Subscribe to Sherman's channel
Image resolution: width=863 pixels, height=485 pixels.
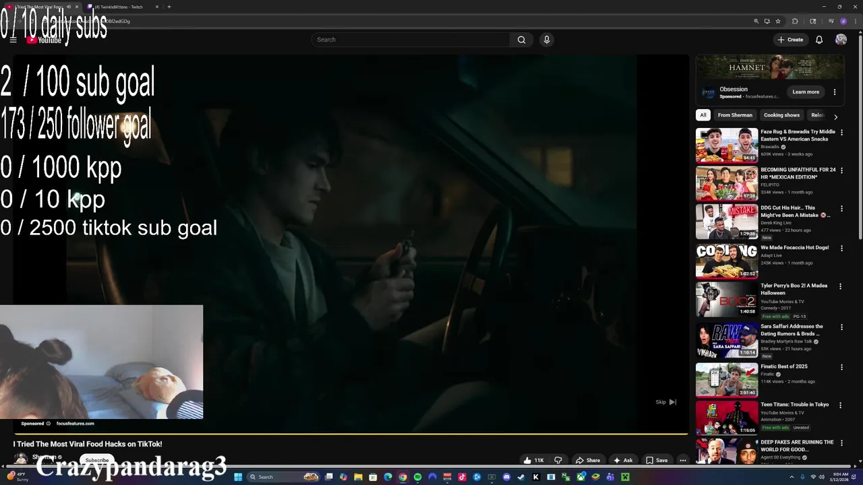(96, 460)
